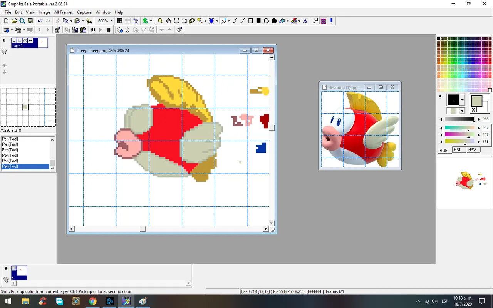Viewport: 493px width, 308px height.
Task: Toggle the dashed-rectangle transparency icon
Action: coord(315,21)
